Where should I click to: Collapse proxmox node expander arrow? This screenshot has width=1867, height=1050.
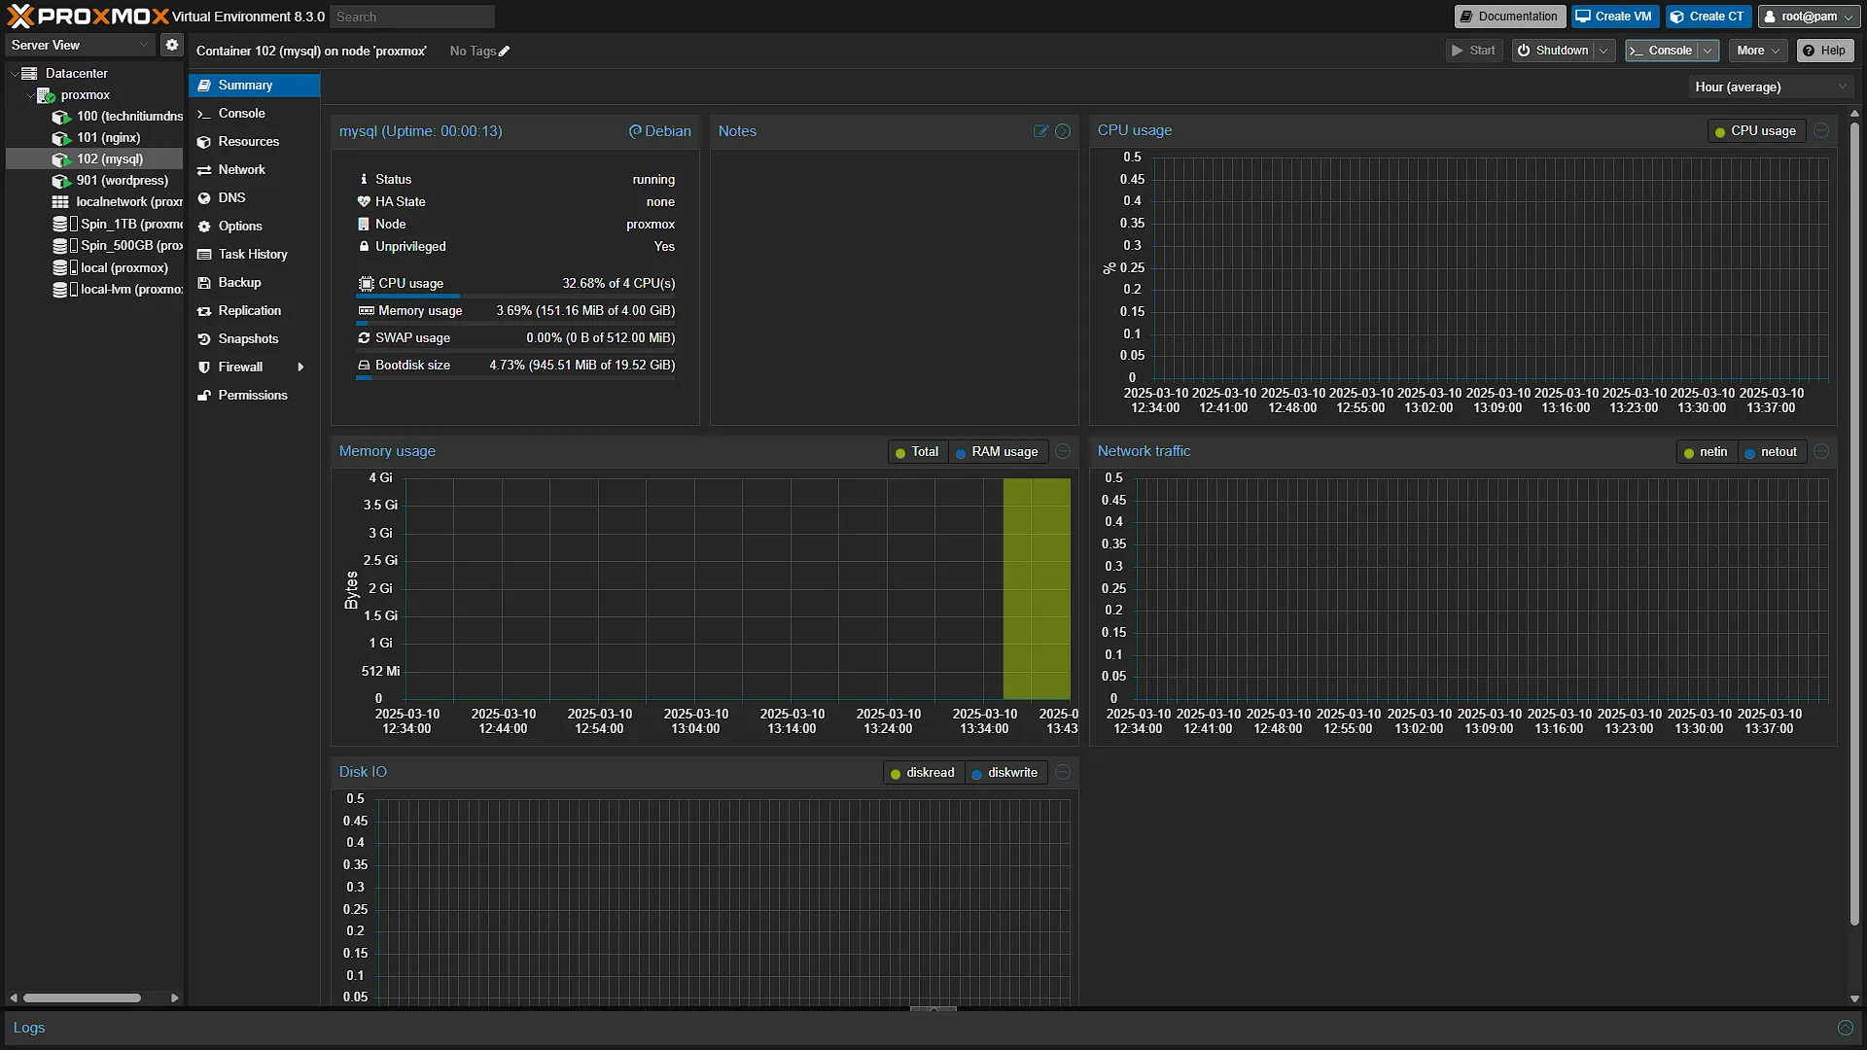[29, 95]
